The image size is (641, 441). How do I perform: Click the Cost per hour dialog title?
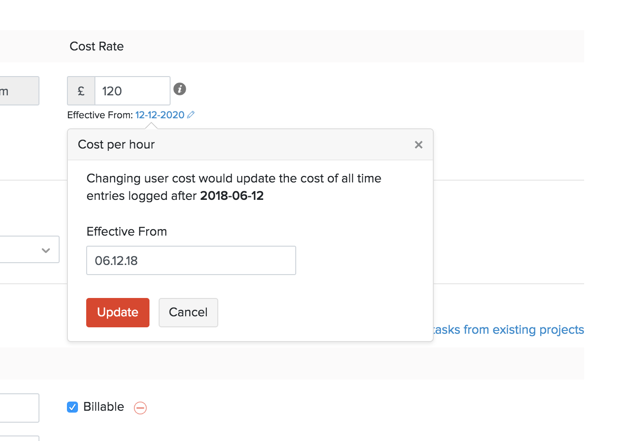click(x=116, y=144)
